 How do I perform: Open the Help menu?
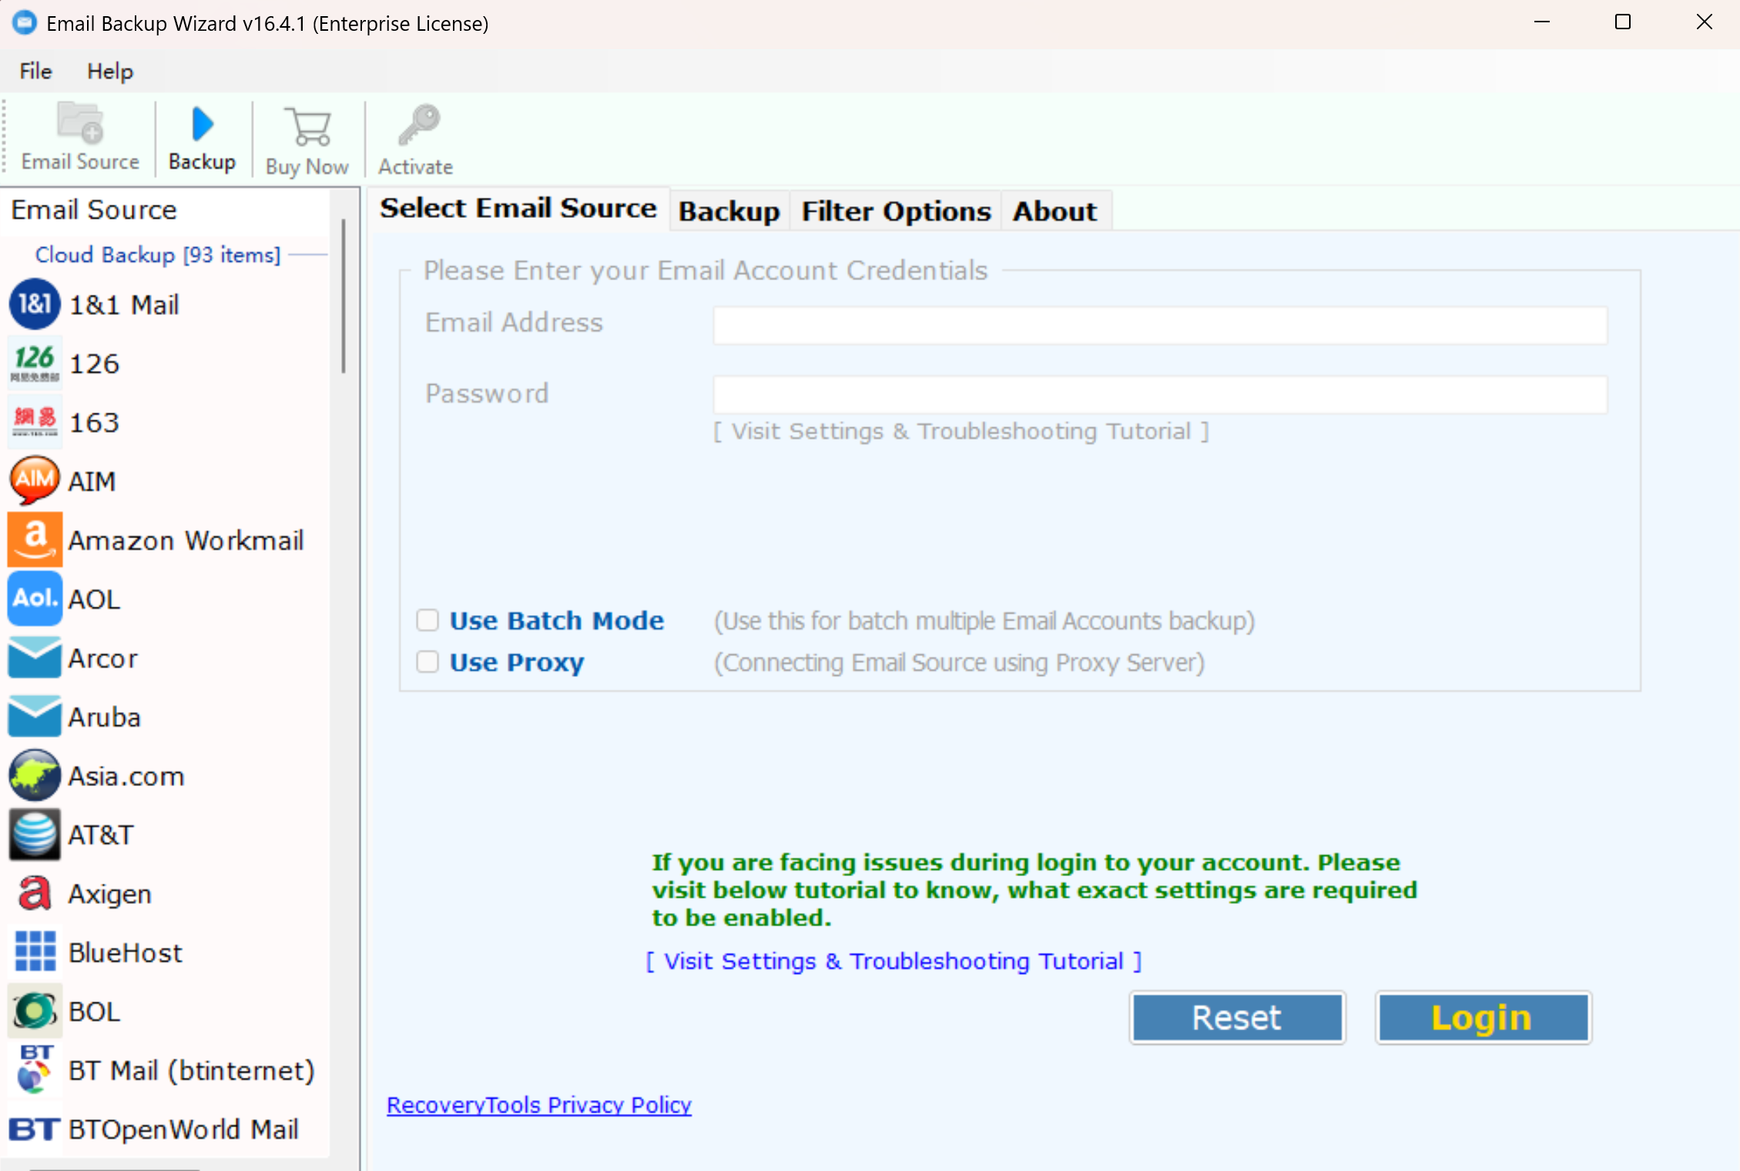click(110, 71)
